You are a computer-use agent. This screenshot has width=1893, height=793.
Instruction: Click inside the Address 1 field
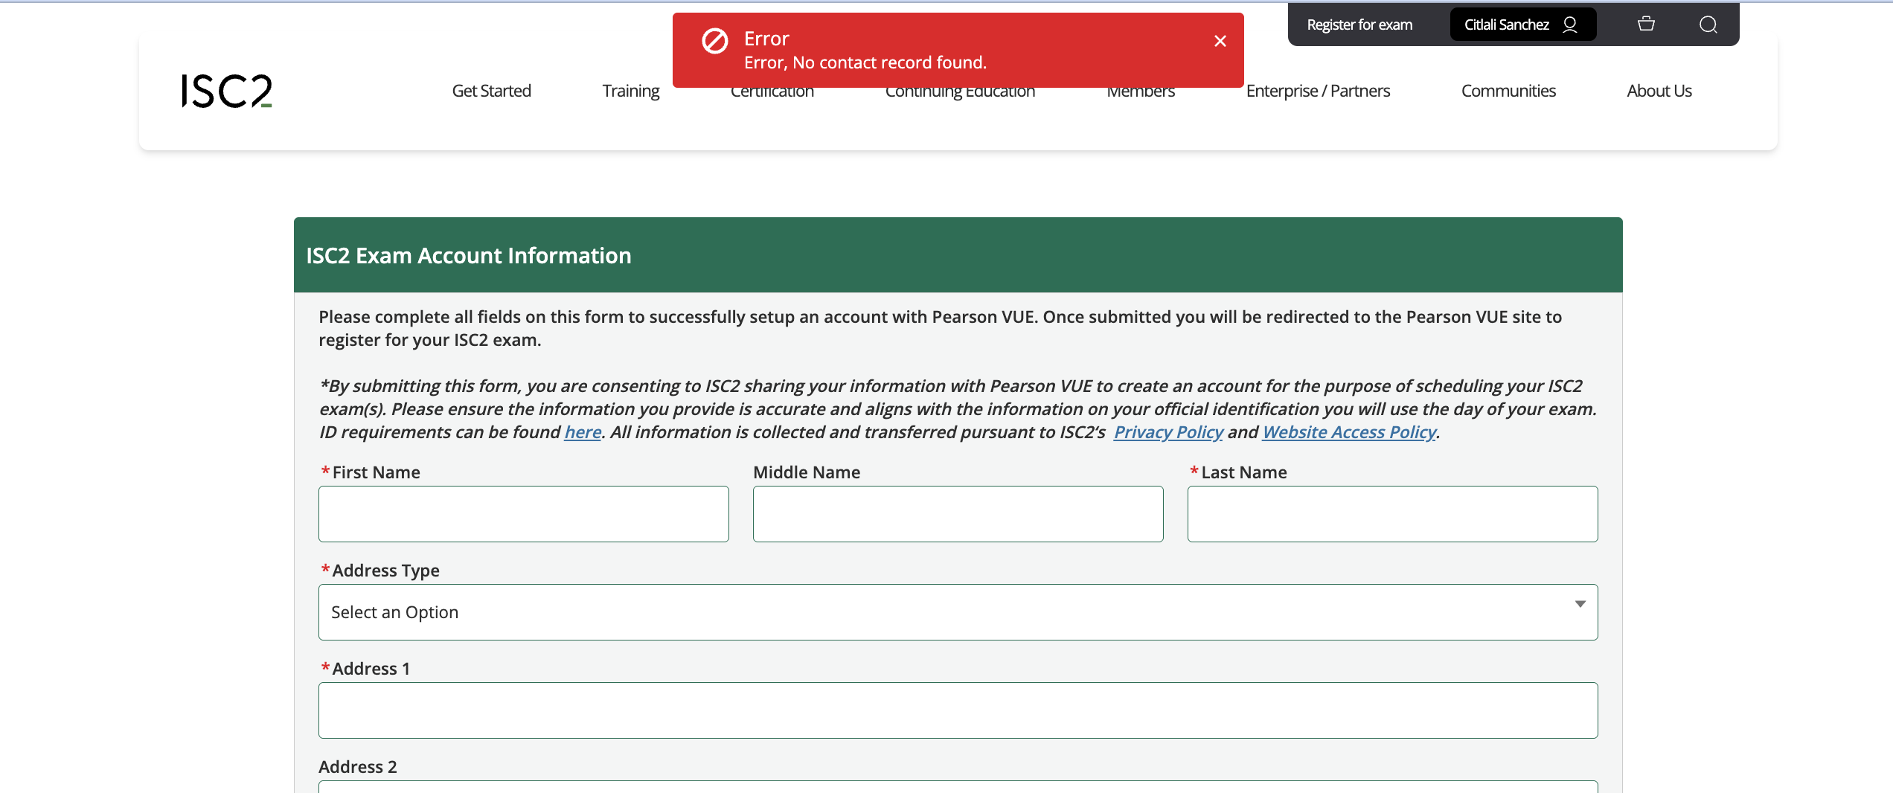click(958, 710)
